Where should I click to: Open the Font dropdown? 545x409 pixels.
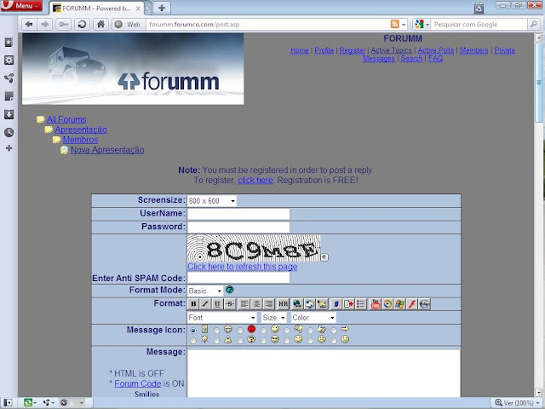(221, 318)
